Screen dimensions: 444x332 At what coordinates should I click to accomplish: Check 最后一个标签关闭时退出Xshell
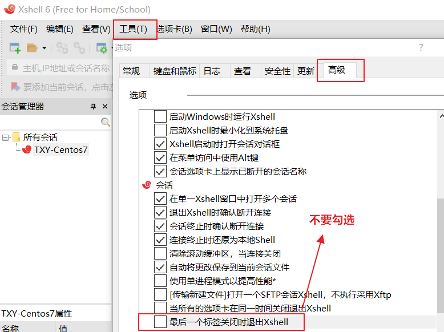[x=160, y=322]
